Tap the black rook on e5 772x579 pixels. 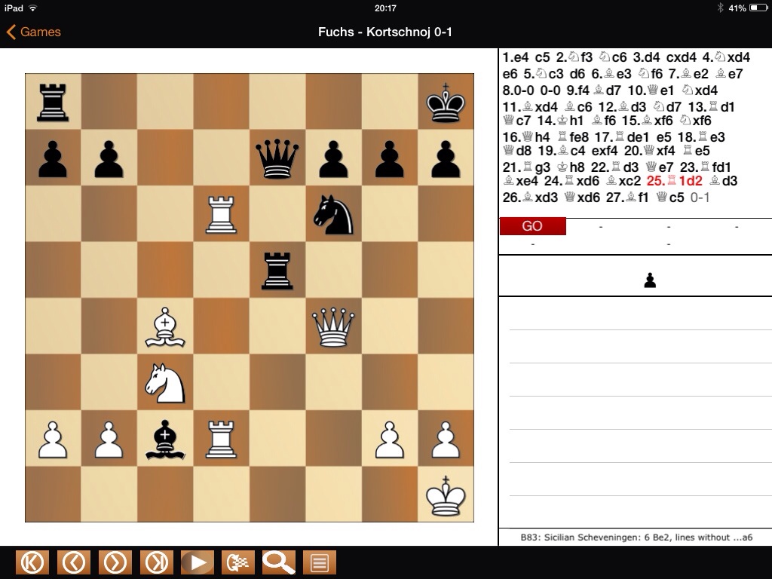click(x=277, y=271)
